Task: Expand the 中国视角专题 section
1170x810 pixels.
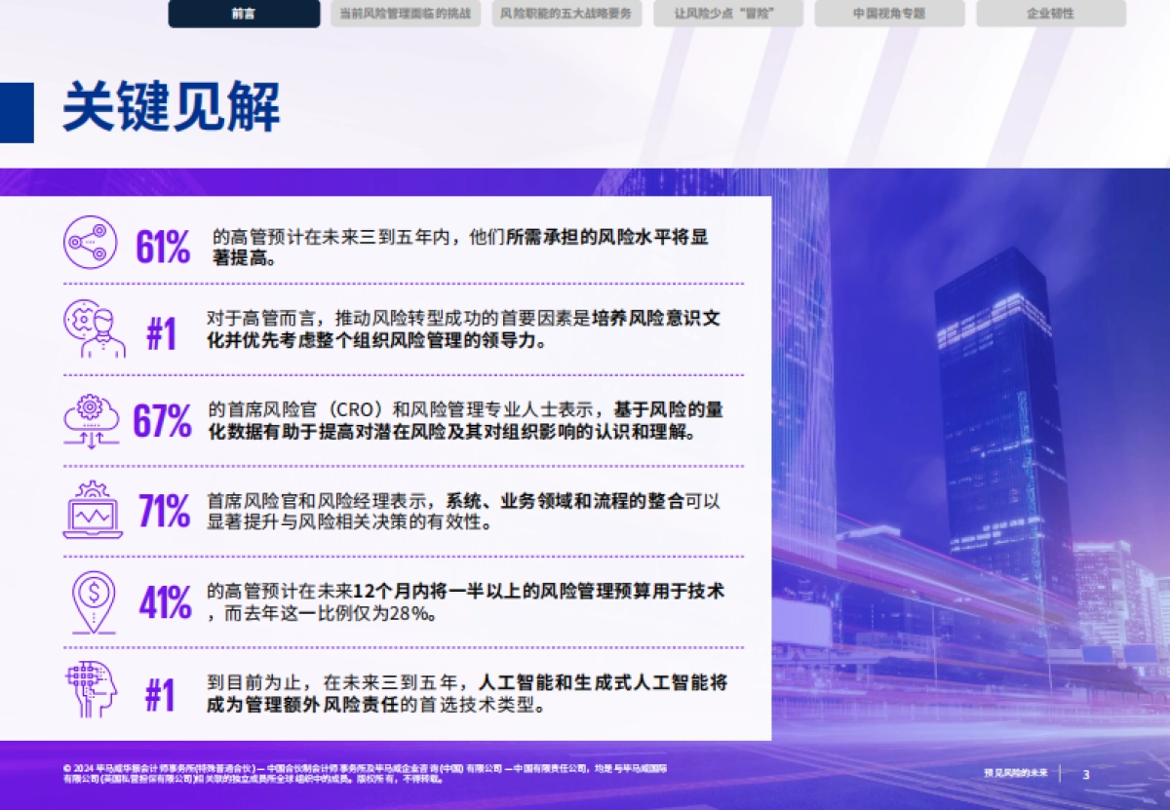Action: [890, 14]
